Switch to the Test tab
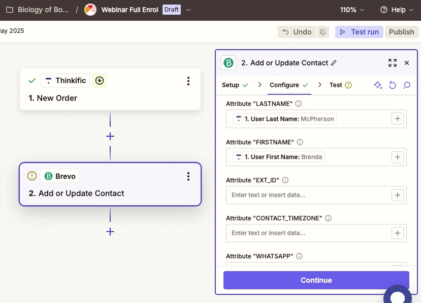The width and height of the screenshot is (421, 303). point(340,85)
